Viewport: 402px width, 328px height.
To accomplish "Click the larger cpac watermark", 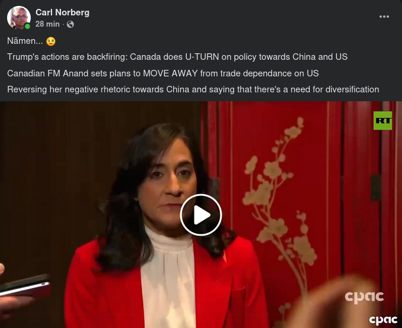I will 364,297.
